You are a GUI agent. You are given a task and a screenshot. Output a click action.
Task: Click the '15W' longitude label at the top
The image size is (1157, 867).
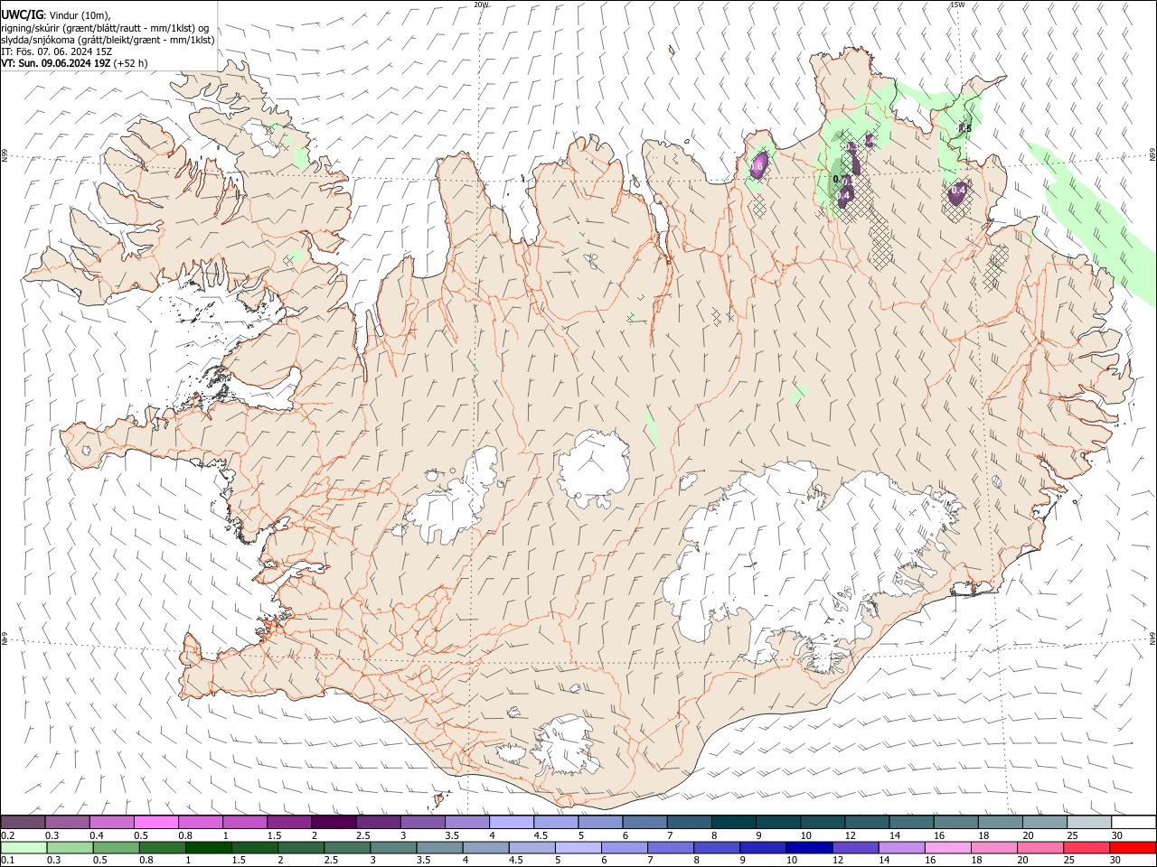pyautogui.click(x=957, y=5)
